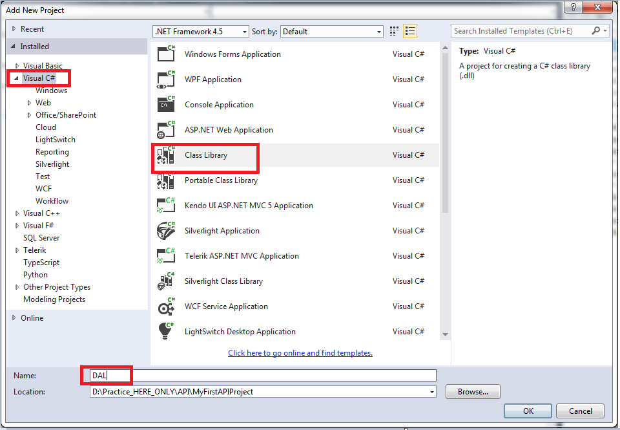This screenshot has height=430, width=620.
Task: Select the WPF Application template icon
Action: pos(166,79)
